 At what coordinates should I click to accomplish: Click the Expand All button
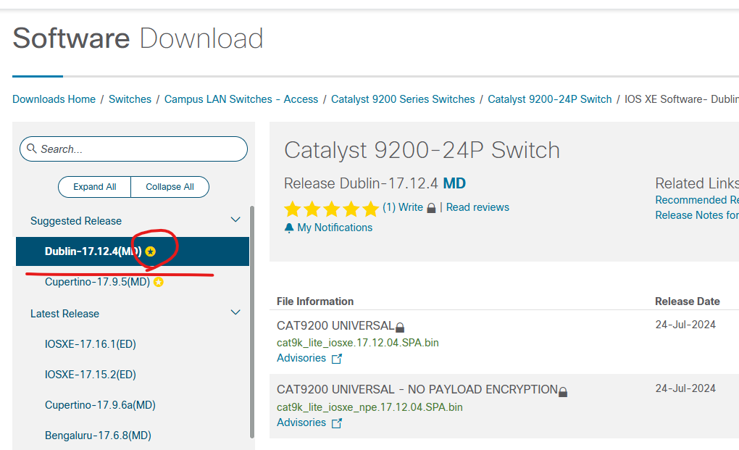pyautogui.click(x=94, y=187)
